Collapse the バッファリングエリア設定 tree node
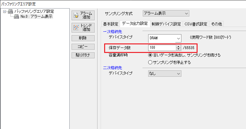This screenshot has width=246, height=129. click(4, 12)
